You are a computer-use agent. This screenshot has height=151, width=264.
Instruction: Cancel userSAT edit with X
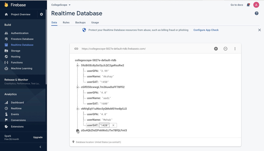tap(113, 125)
